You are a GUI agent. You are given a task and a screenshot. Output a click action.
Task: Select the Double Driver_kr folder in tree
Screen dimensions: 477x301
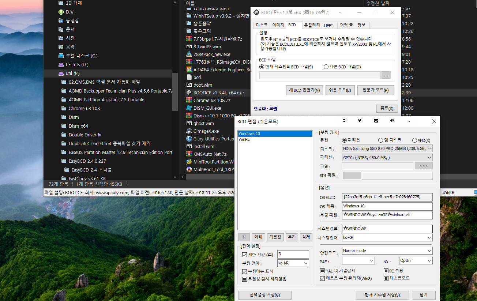(85, 135)
